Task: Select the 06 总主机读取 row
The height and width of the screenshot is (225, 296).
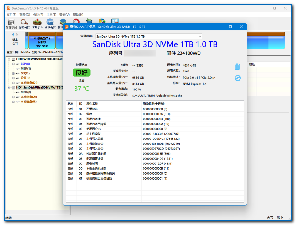Action: (155, 134)
